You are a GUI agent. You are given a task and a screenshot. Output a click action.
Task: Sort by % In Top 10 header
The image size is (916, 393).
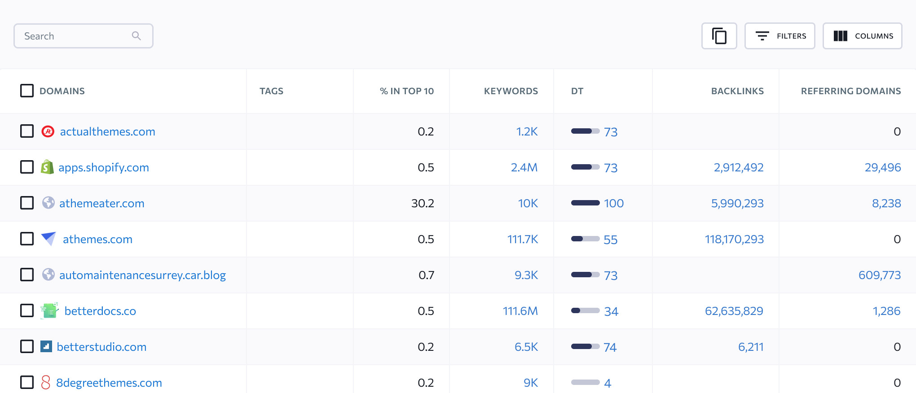(407, 91)
